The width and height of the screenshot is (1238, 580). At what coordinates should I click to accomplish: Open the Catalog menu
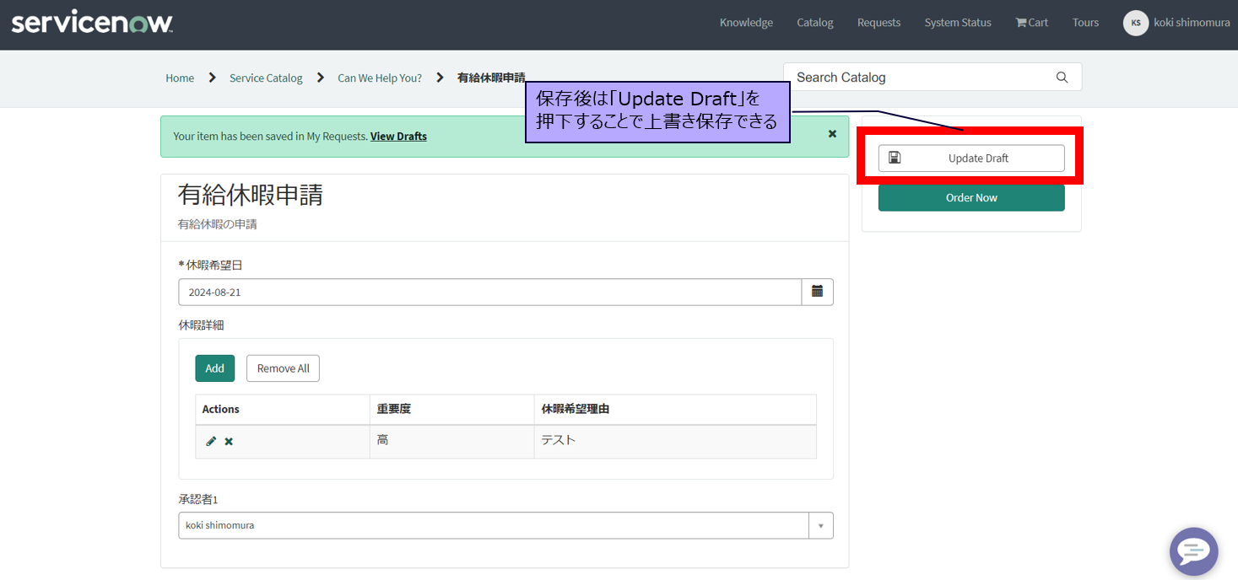pyautogui.click(x=815, y=23)
